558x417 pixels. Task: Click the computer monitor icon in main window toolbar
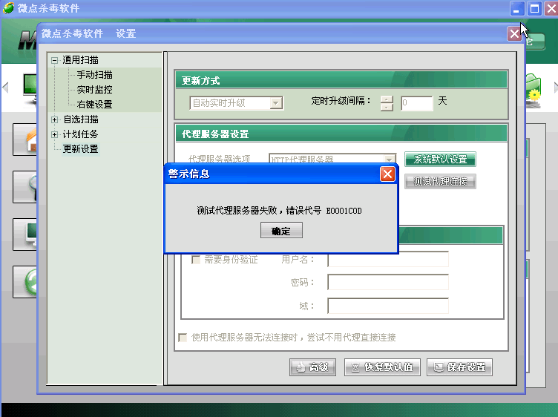(30, 89)
